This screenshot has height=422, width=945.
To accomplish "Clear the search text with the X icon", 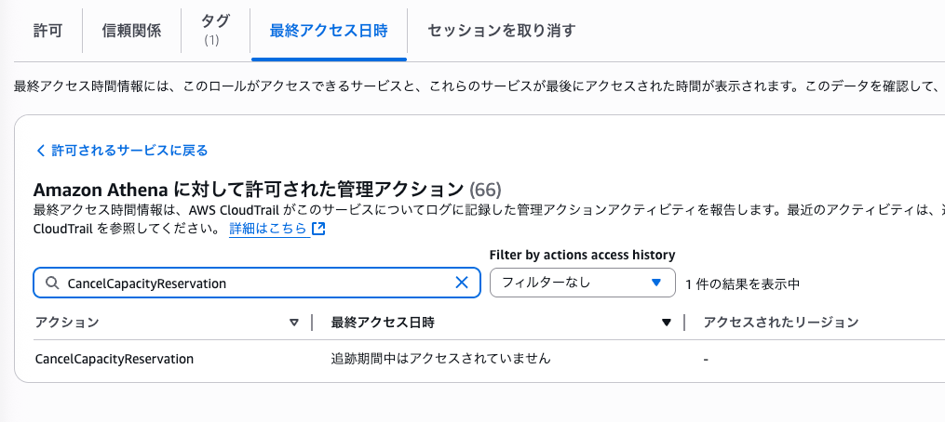I will 462,283.
